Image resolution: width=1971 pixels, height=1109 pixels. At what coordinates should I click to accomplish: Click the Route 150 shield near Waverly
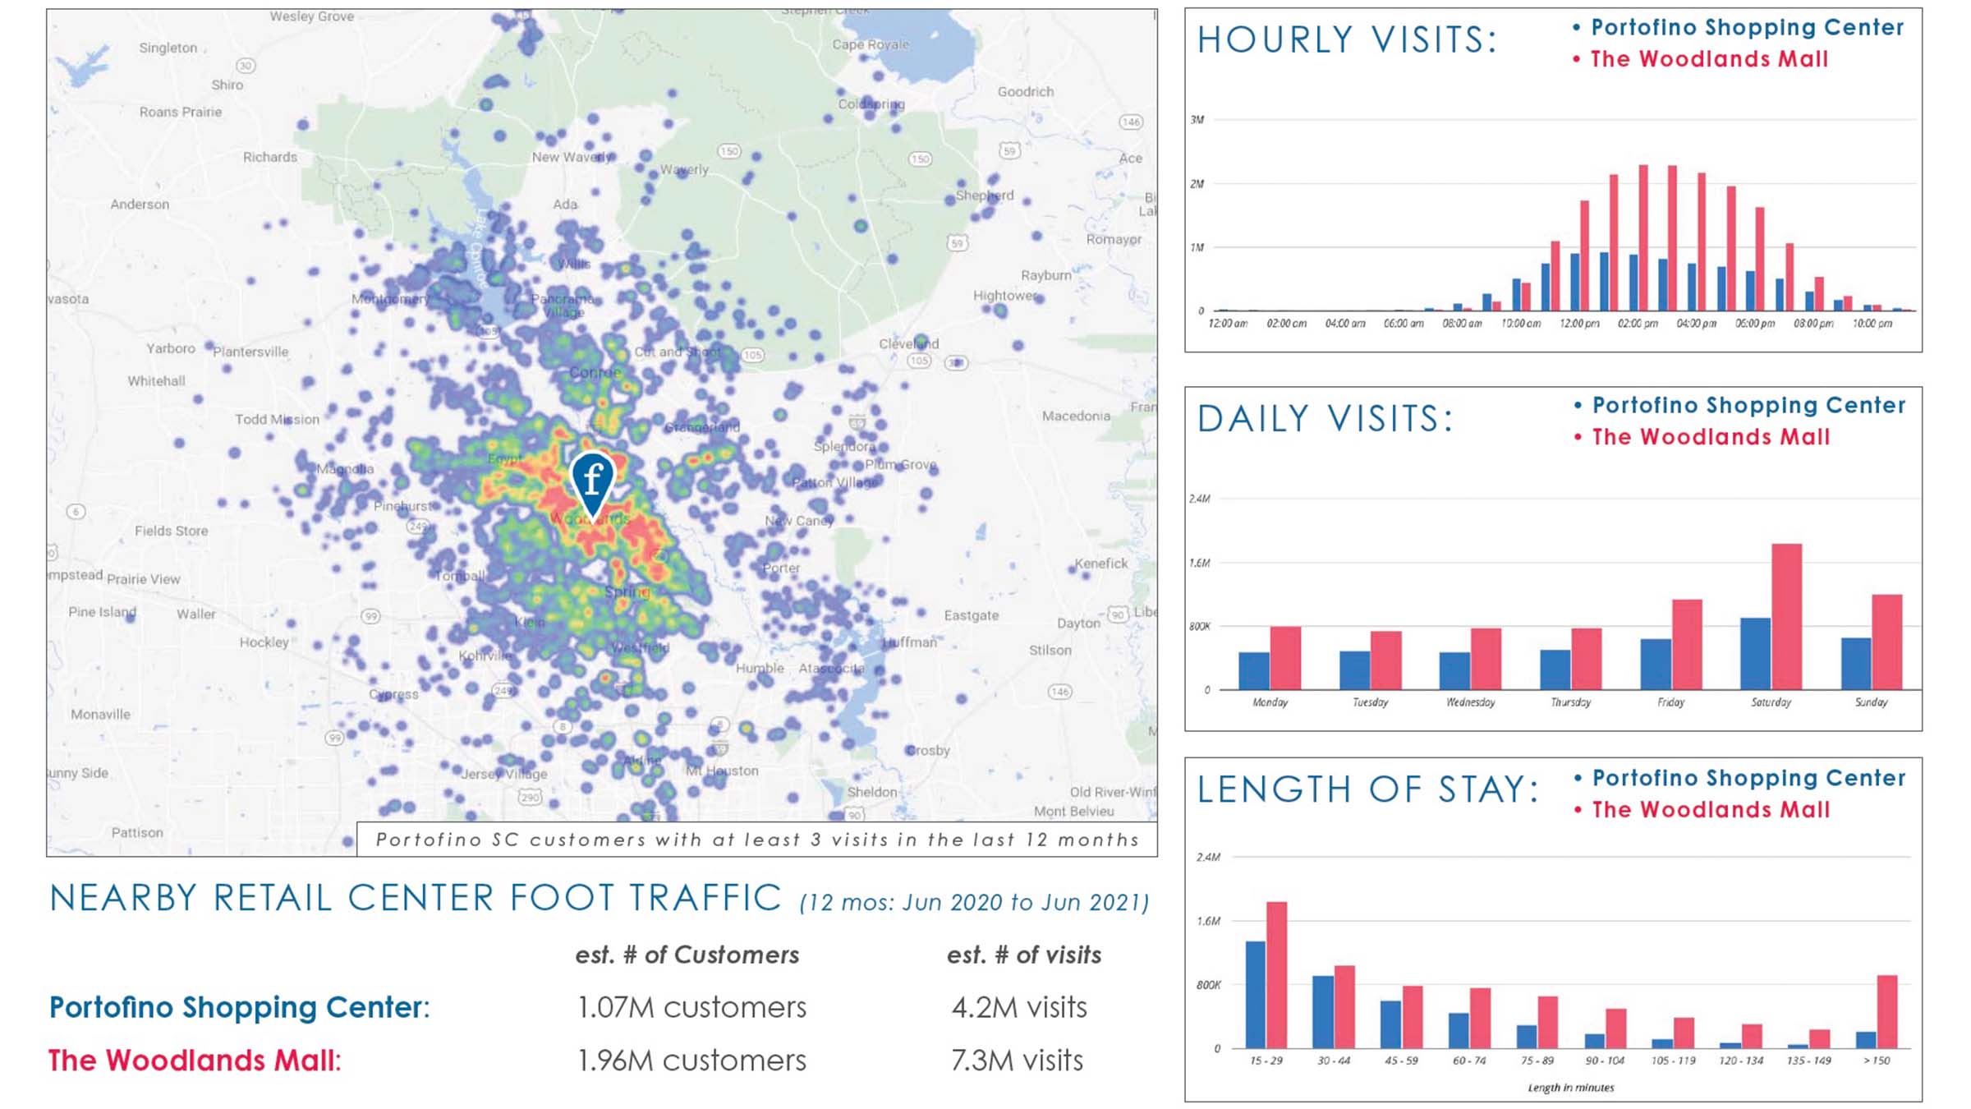729,151
